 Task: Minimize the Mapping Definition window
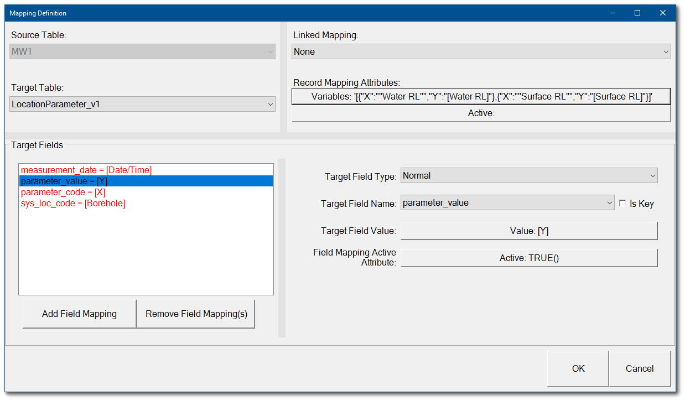tap(612, 12)
